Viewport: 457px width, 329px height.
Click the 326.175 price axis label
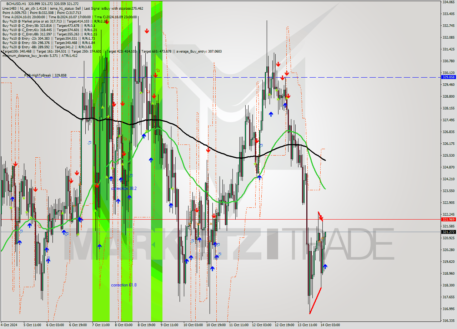click(448, 143)
